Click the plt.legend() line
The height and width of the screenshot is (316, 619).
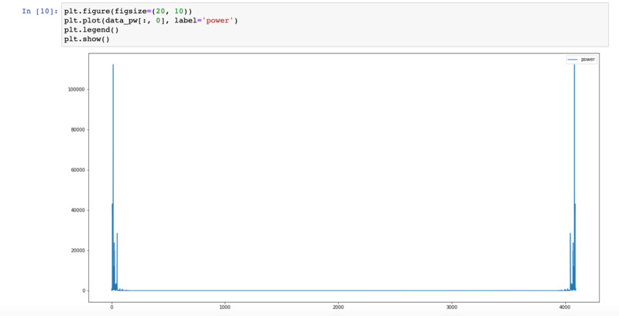pyautogui.click(x=91, y=29)
